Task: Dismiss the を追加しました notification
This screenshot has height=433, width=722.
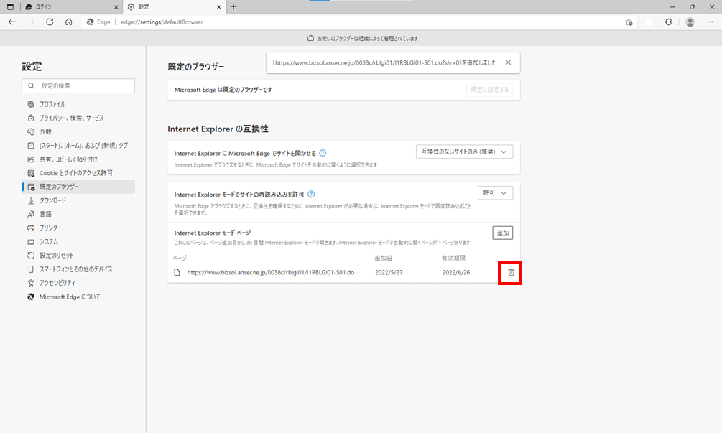Action: pos(509,62)
